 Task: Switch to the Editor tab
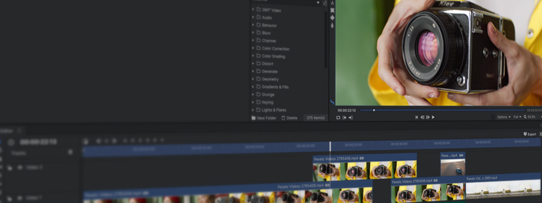(6, 131)
